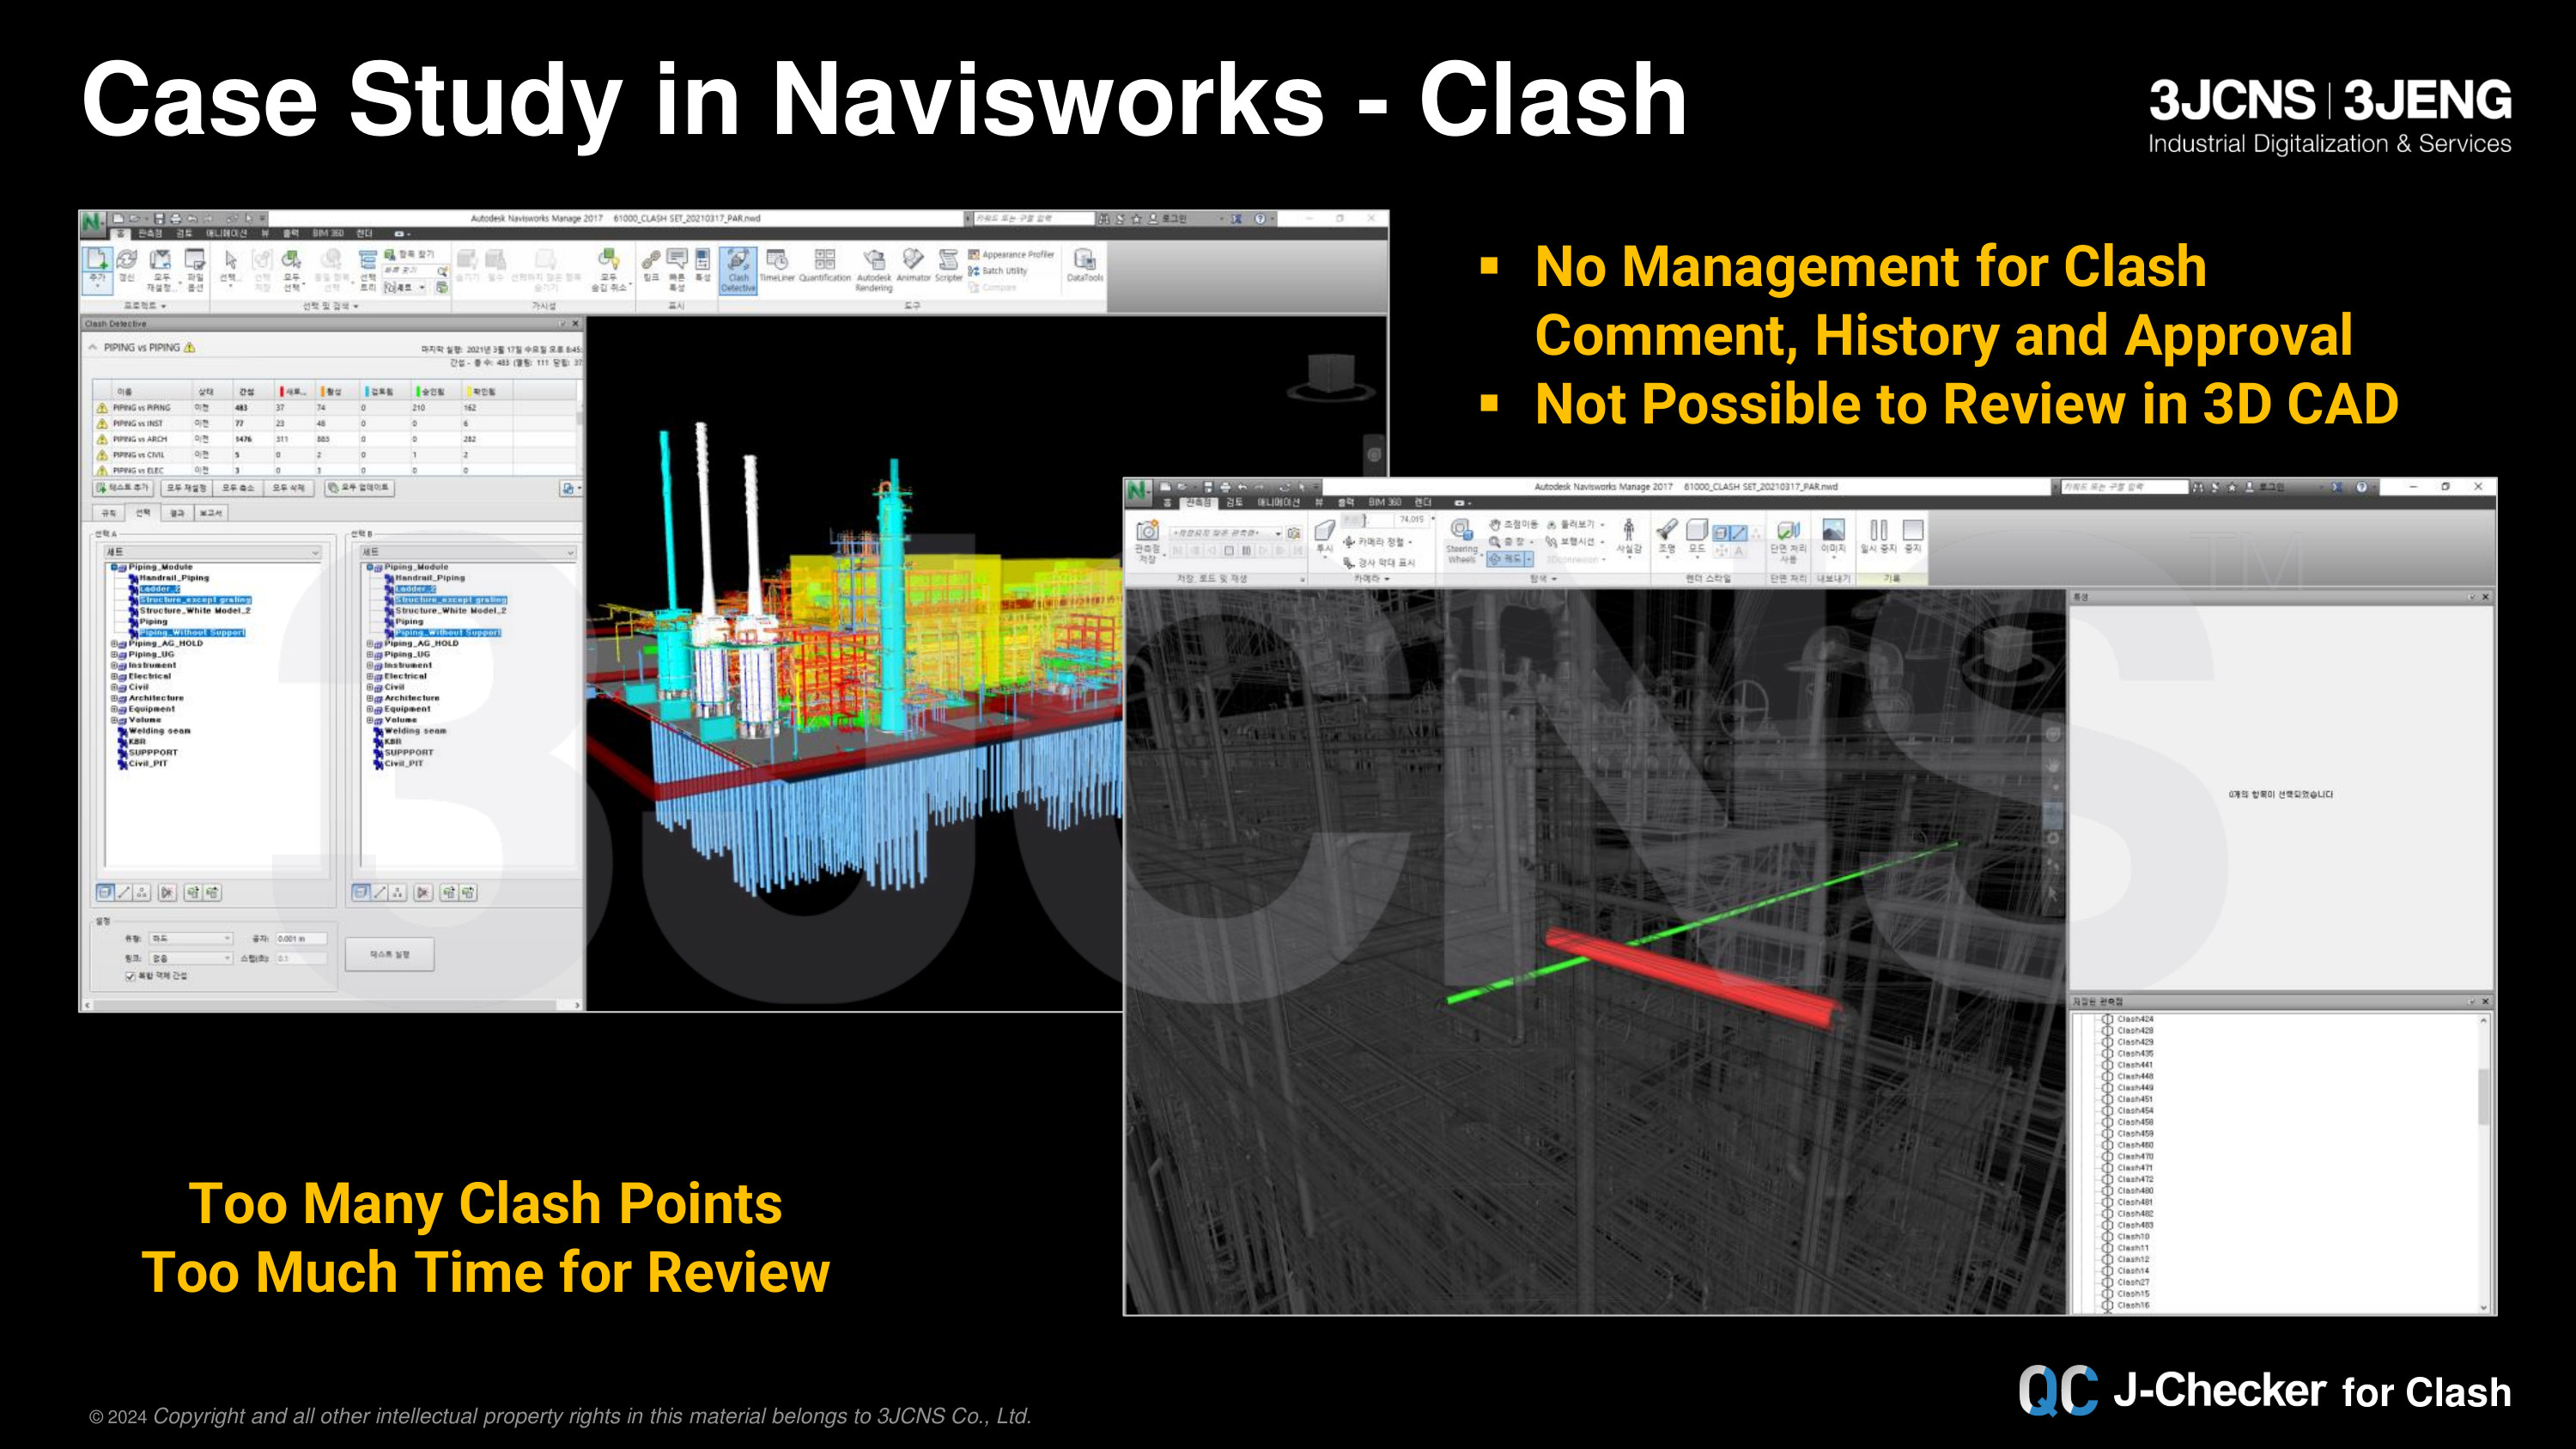Open the Selection B sets dropdown
Viewport: 2576px width, 1449px height.
click(x=469, y=552)
